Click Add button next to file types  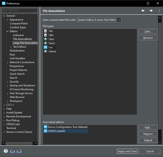pyautogui.click(x=148, y=31)
